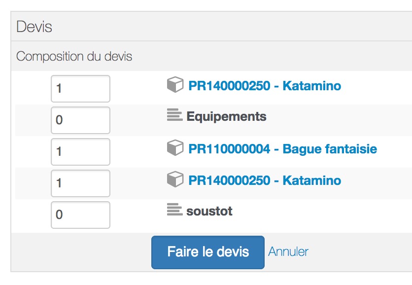412x285 pixels.
Task: Click the cube icon beside the top Katamino entry
Action: click(x=175, y=84)
